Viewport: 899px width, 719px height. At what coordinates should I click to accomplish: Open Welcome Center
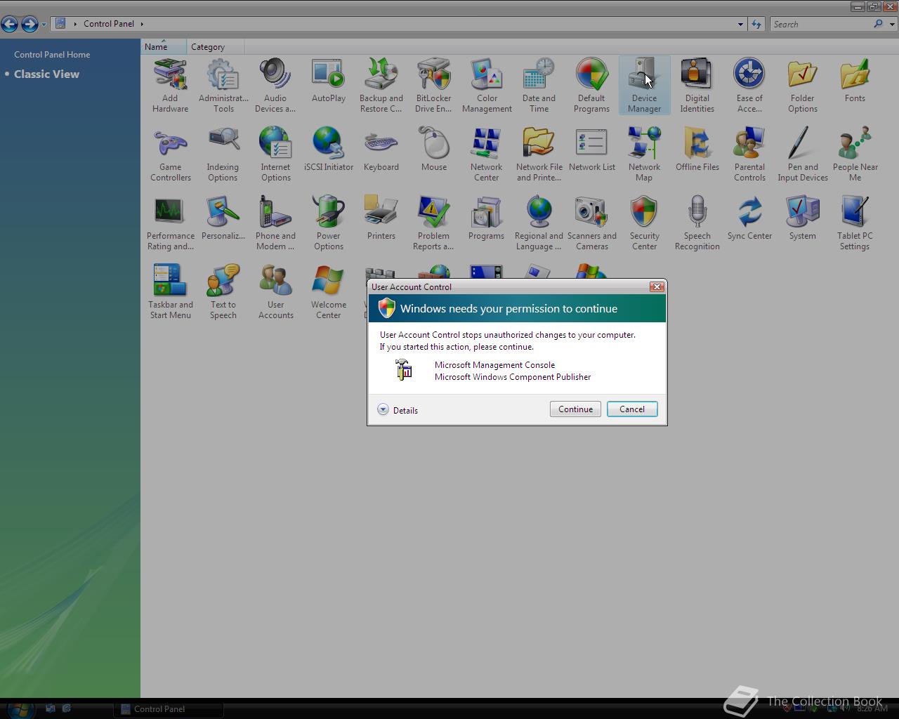coord(328,291)
